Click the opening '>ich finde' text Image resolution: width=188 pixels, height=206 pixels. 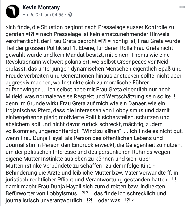tap(18, 27)
